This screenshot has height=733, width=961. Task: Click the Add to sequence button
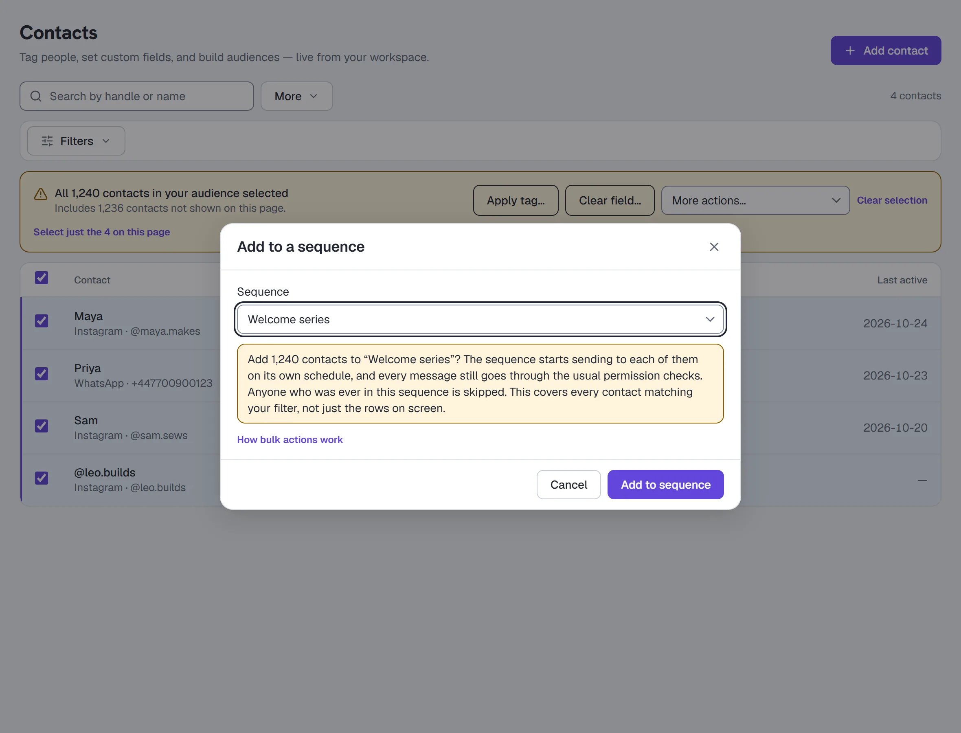pos(665,484)
